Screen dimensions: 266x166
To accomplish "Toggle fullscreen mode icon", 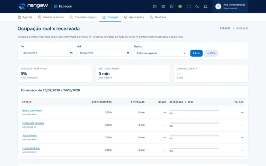I will 188,7.
